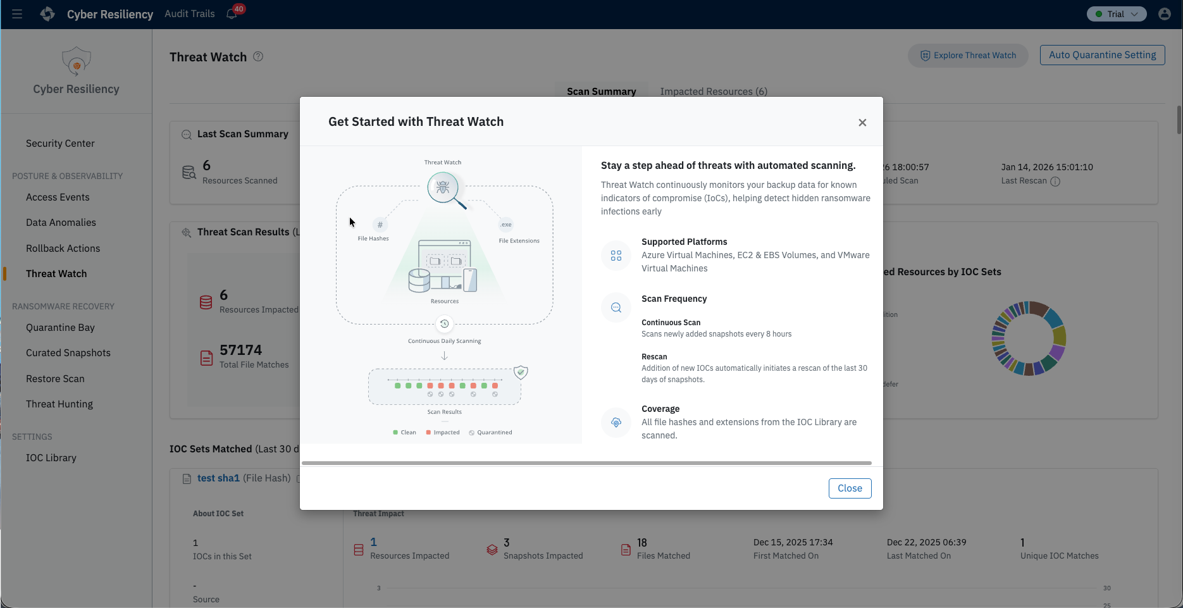
Task: Click the Threat Watch help question icon
Action: 258,56
